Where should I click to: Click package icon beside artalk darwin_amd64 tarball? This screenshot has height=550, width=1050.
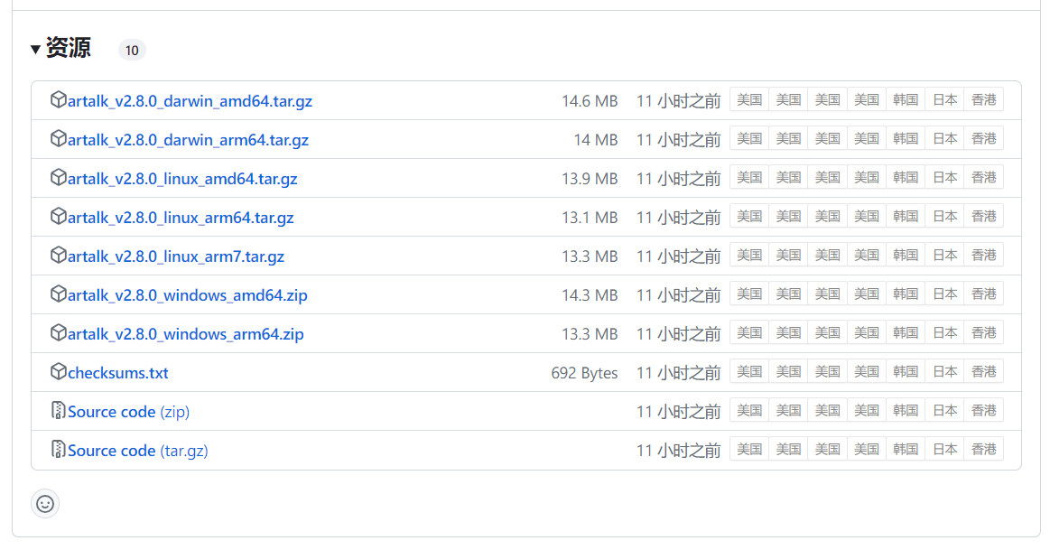(x=58, y=100)
